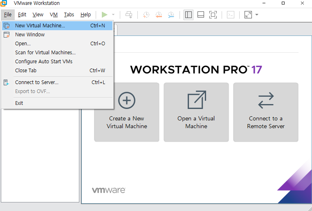Expand the stretch display dropdown arrow

pyautogui.click(x=257, y=15)
